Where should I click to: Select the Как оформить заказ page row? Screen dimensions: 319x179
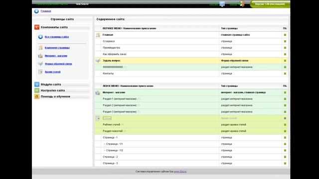click(x=191, y=54)
